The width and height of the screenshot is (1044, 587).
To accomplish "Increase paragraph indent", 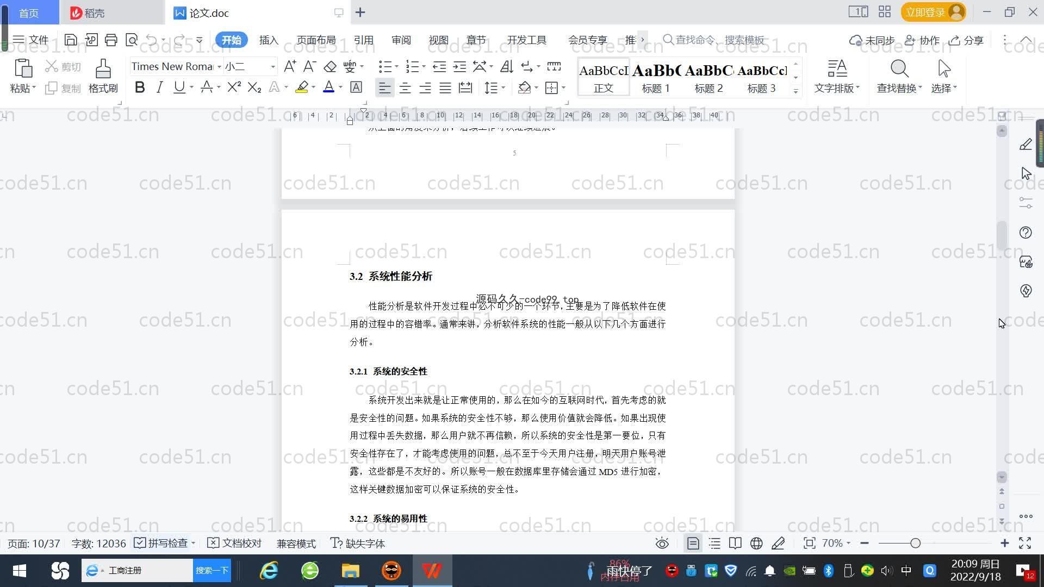I will 459,66.
